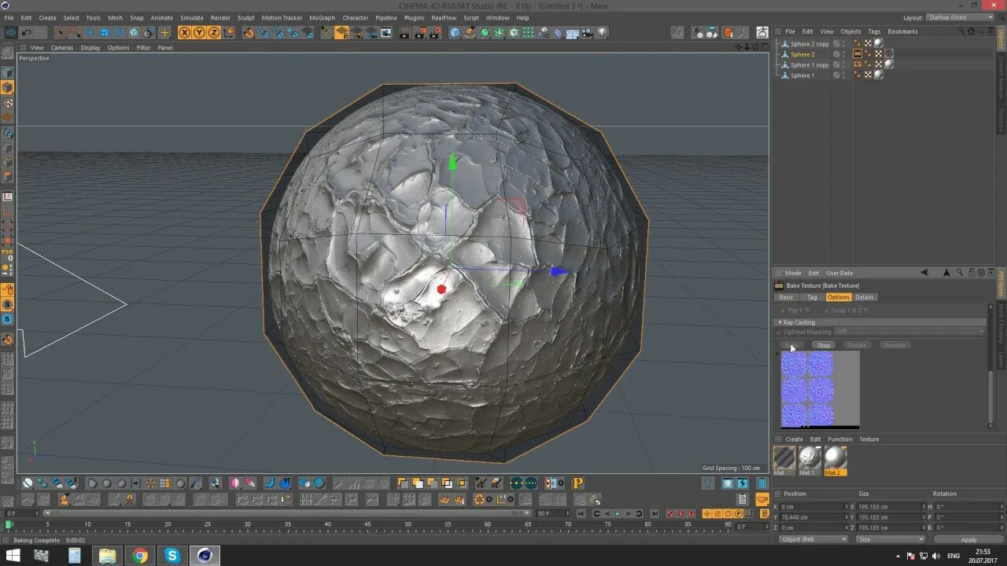Screen dimensions: 1007x566
Task: Click the Stop button
Action: 823,345
